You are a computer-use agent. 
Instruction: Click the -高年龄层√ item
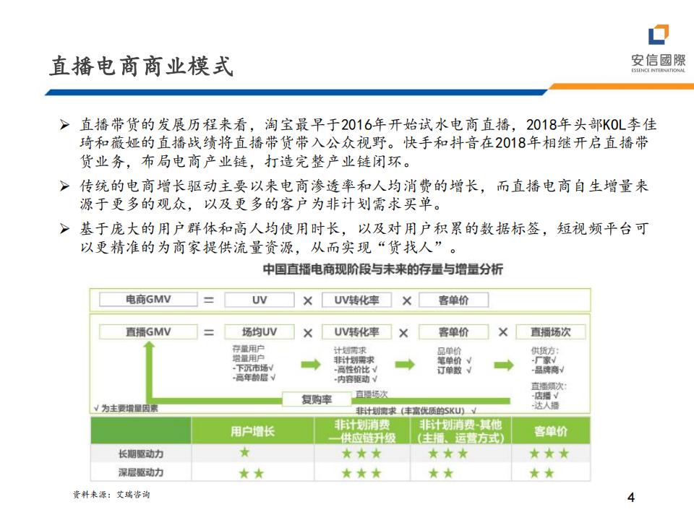click(x=254, y=378)
